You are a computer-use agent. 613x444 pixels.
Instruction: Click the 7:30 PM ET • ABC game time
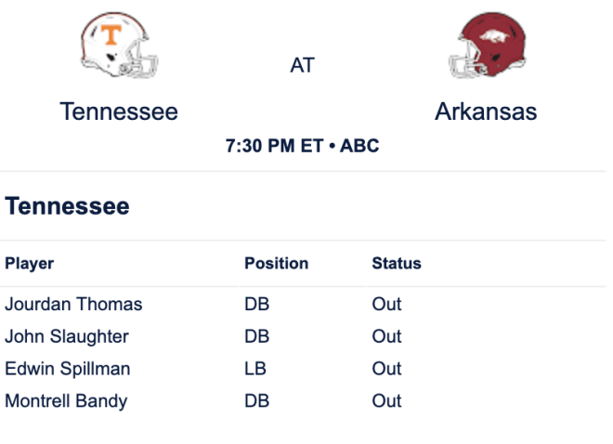(302, 146)
